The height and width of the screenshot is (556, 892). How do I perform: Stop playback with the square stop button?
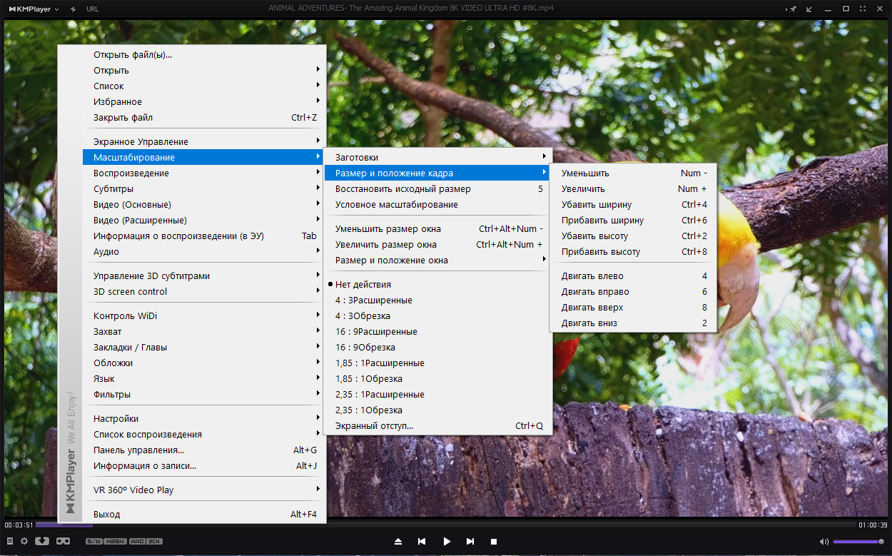coord(493,542)
